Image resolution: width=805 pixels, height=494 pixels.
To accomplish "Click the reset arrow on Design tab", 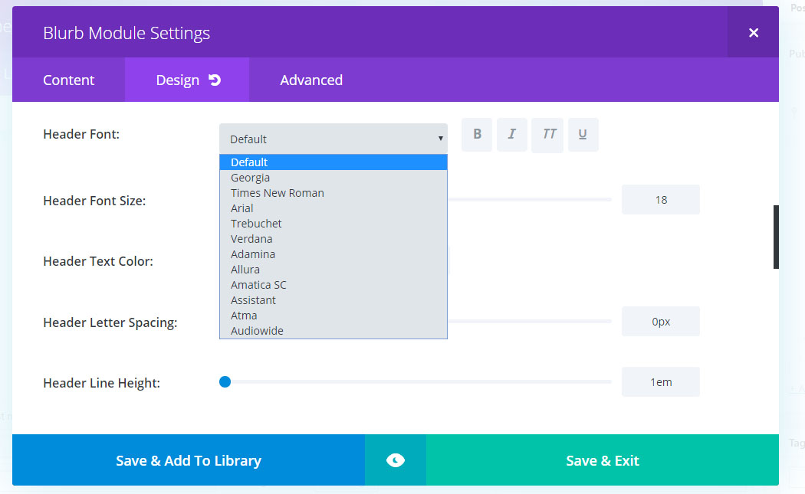I will point(215,80).
